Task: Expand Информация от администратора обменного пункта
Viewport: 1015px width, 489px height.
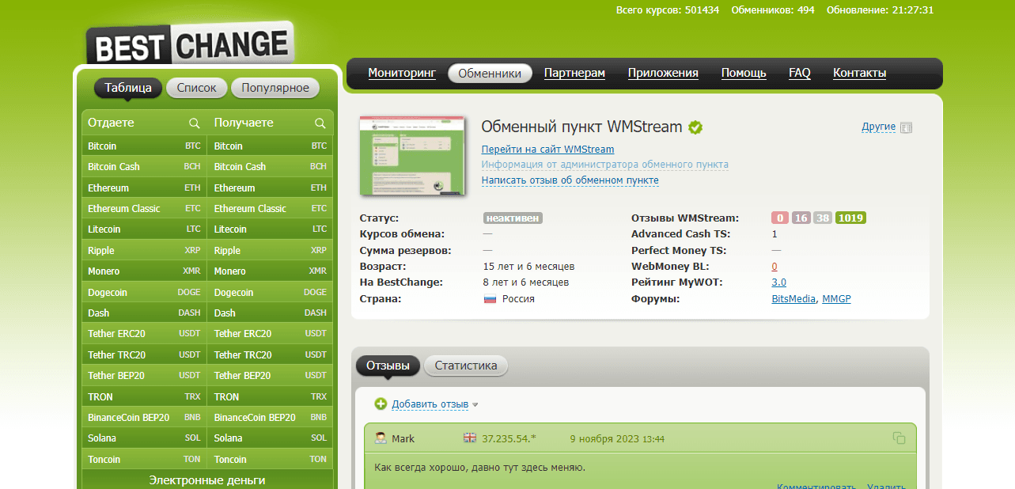Action: 604,165
